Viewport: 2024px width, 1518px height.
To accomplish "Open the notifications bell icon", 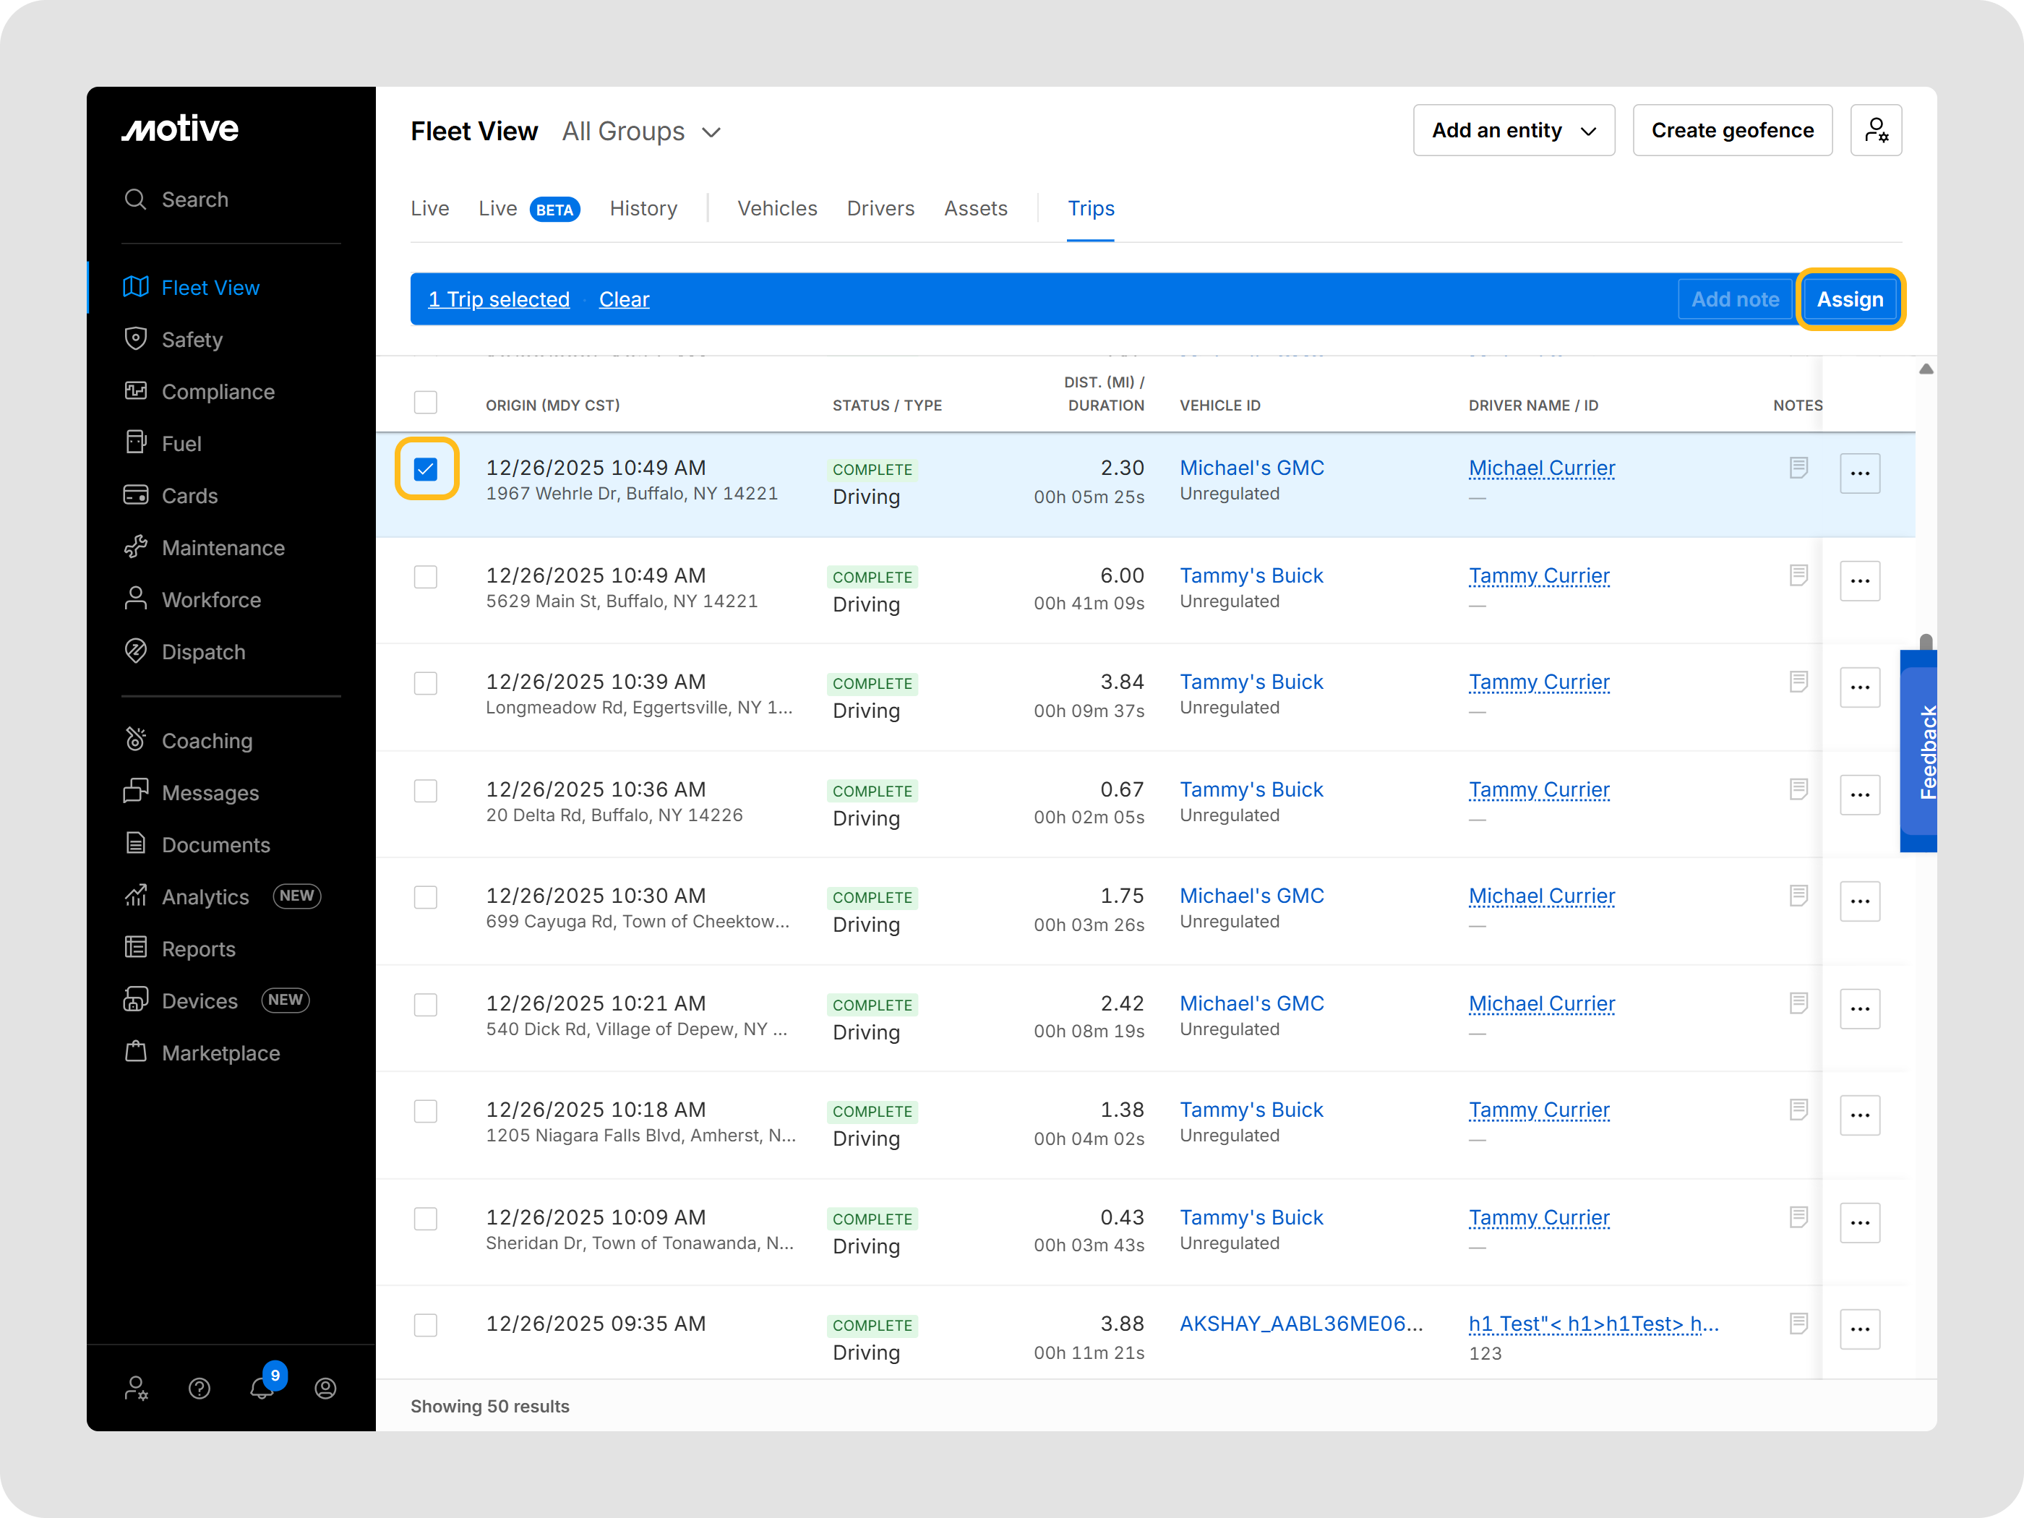I will [x=262, y=1388].
